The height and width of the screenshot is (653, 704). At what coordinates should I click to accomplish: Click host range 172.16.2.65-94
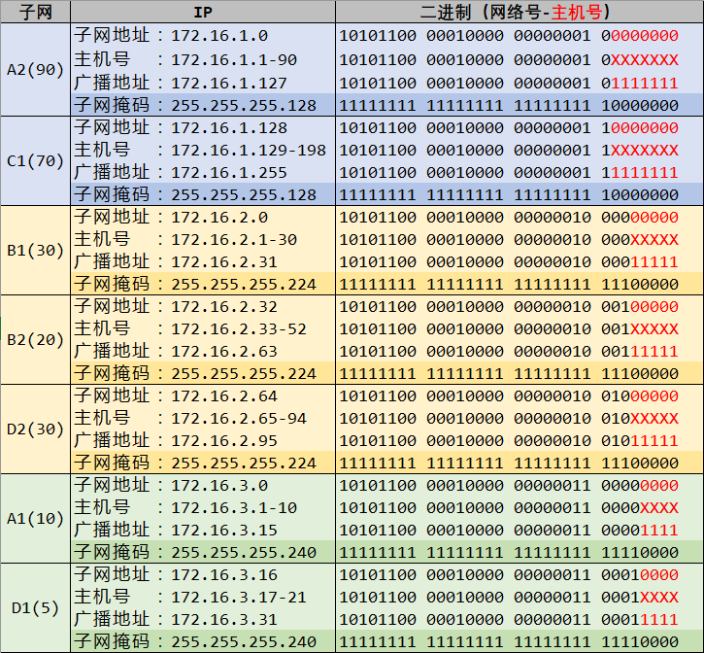click(239, 419)
